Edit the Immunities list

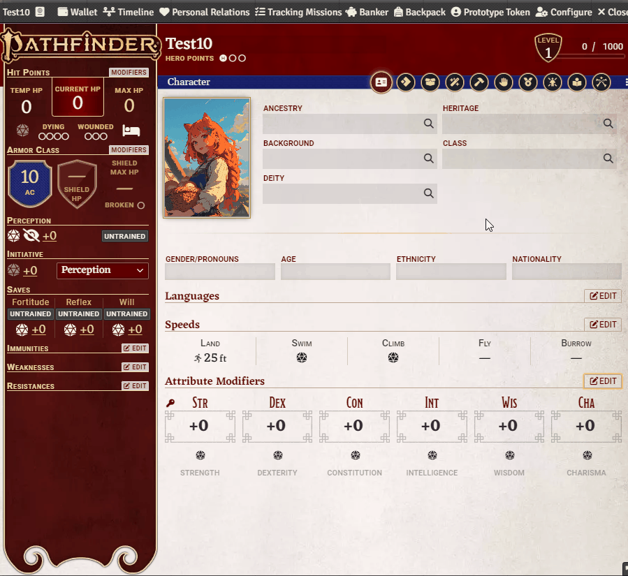tap(136, 348)
